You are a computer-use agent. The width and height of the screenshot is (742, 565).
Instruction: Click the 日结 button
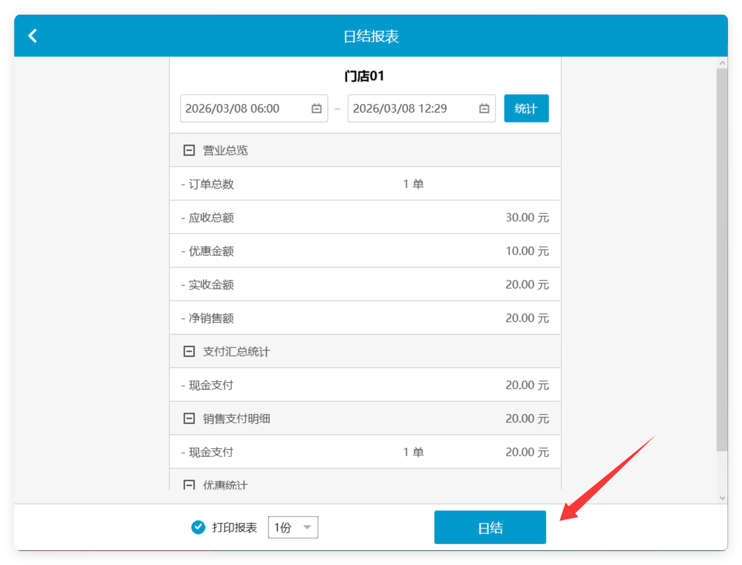[x=490, y=527]
